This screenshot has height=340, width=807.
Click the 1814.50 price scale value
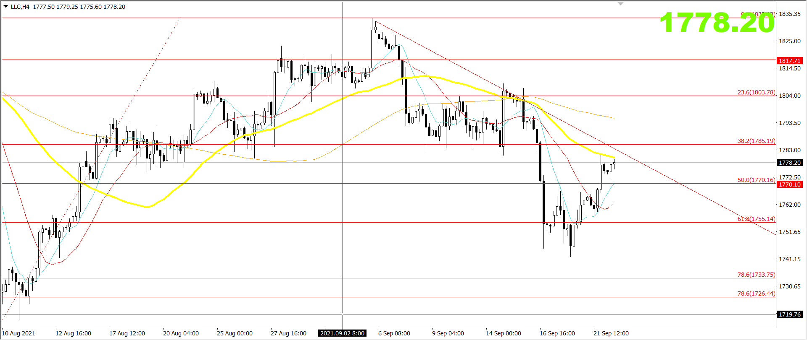[790, 68]
